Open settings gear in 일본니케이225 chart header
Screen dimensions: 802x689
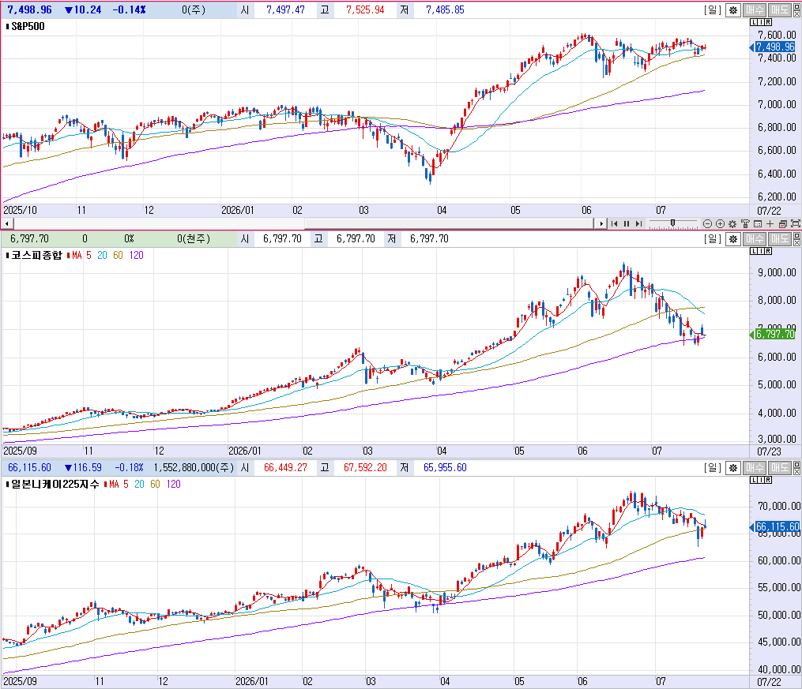point(733,467)
